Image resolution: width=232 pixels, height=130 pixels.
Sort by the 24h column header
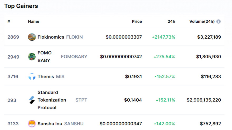171,22
